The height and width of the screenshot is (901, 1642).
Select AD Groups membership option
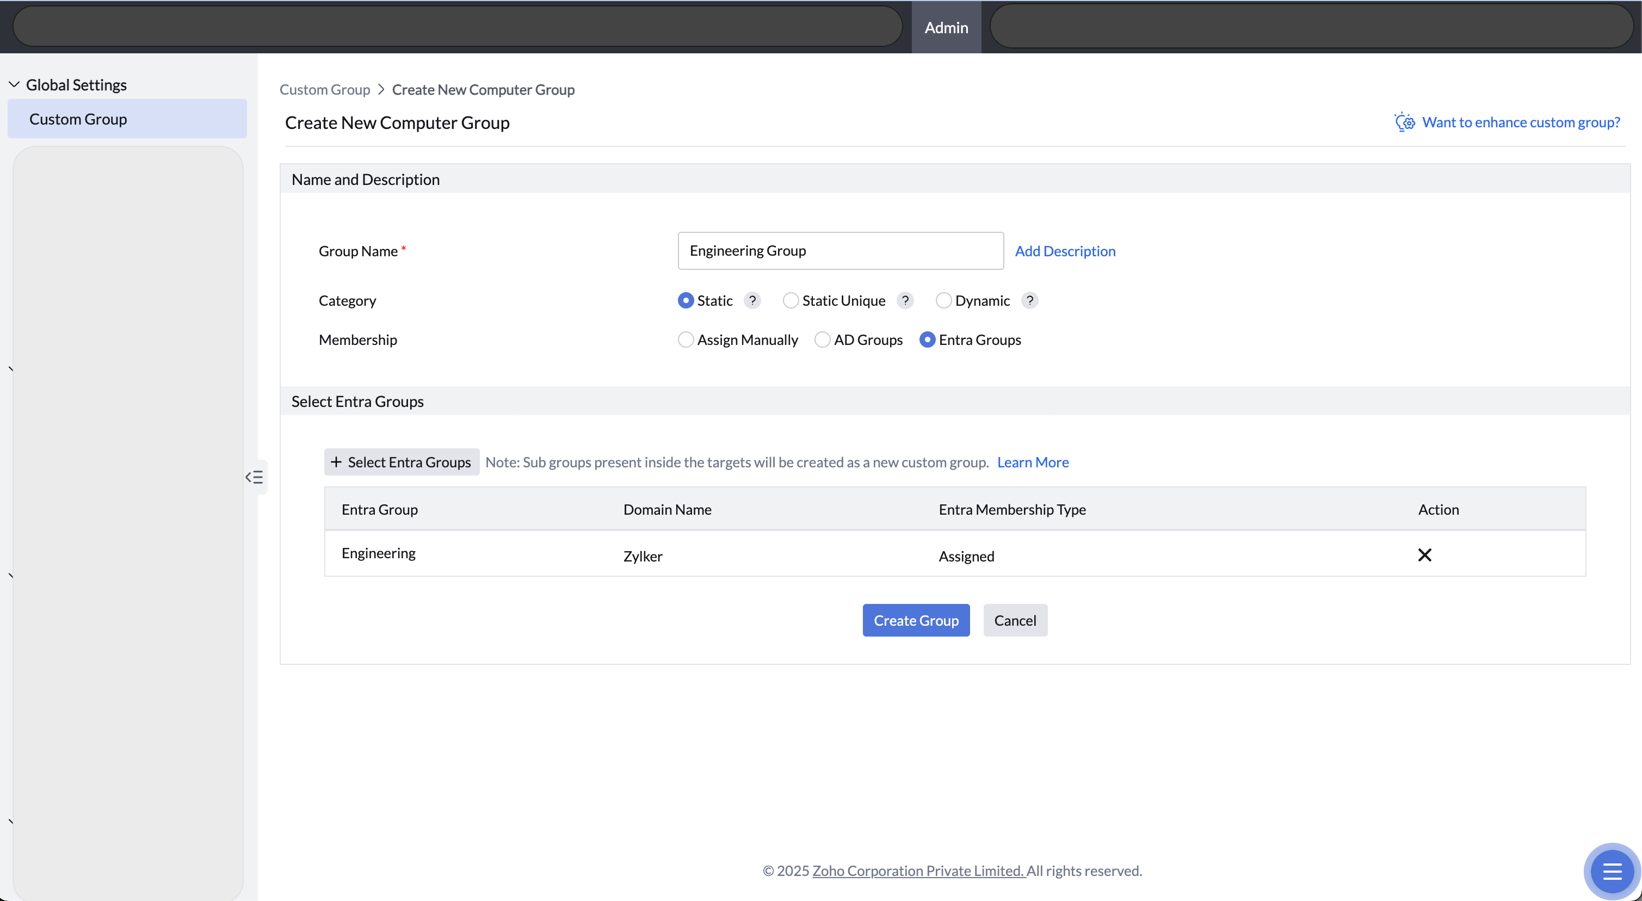[x=822, y=340]
